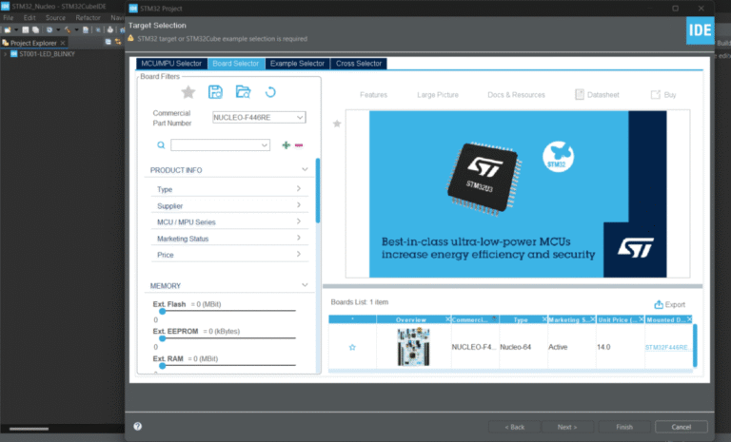Screen dimensions: 731x442
Task: Click New toolbar icon in STM32CubeIDE window
Action: click(8, 29)
